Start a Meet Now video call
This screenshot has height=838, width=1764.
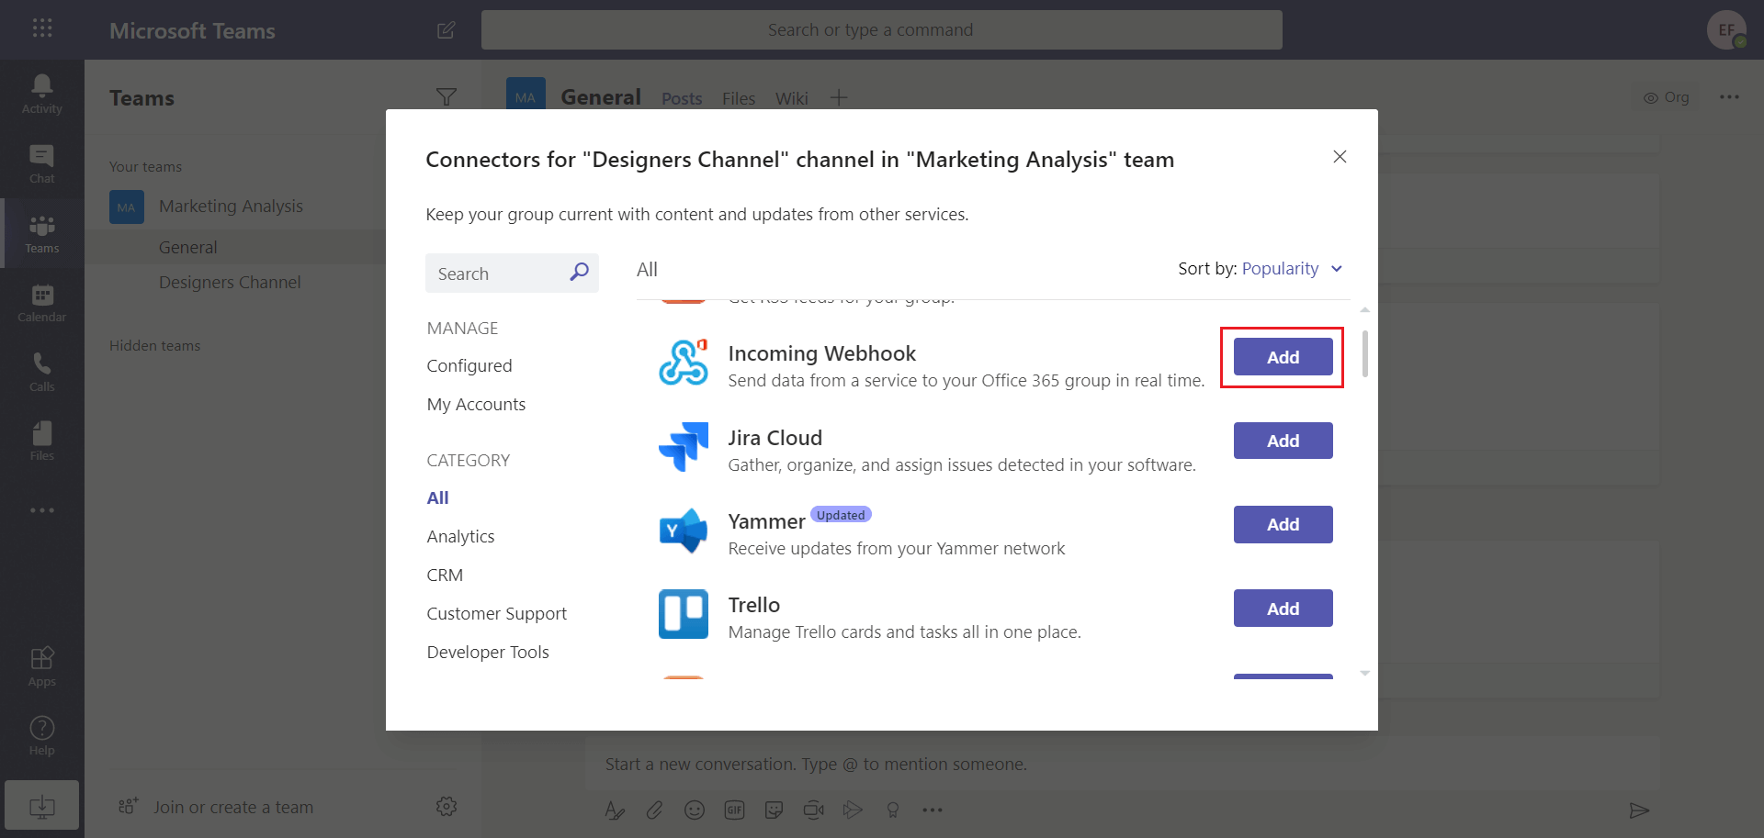coord(814,810)
